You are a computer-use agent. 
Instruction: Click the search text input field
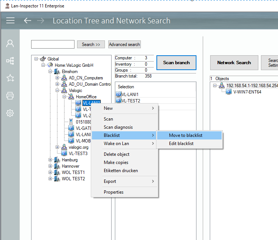pyautogui.click(x=53, y=45)
